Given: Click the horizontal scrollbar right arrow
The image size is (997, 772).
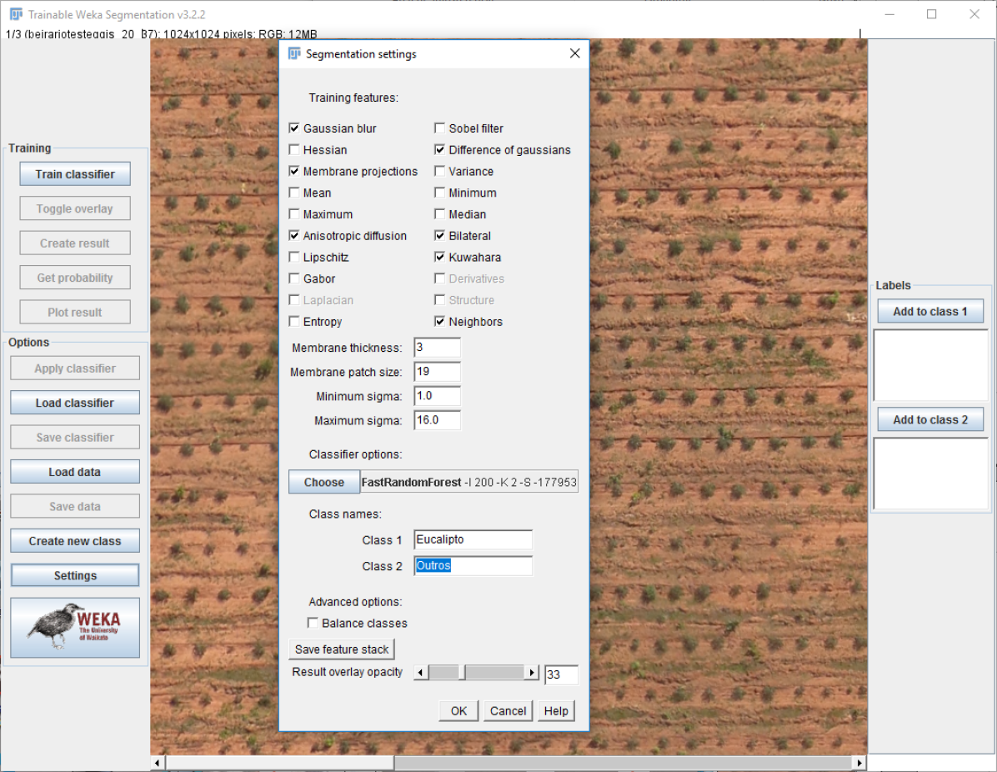Looking at the screenshot, I should 860,763.
